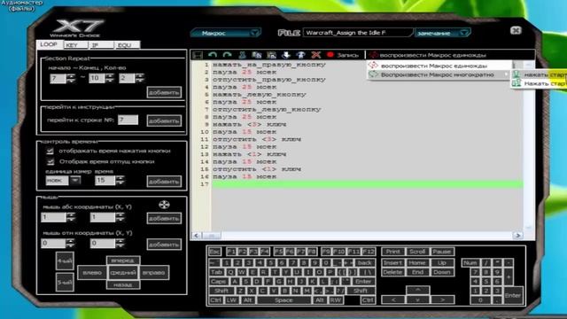The height and width of the screenshot is (319, 567).
Task: Switch to the IF tab
Action: coord(101,45)
